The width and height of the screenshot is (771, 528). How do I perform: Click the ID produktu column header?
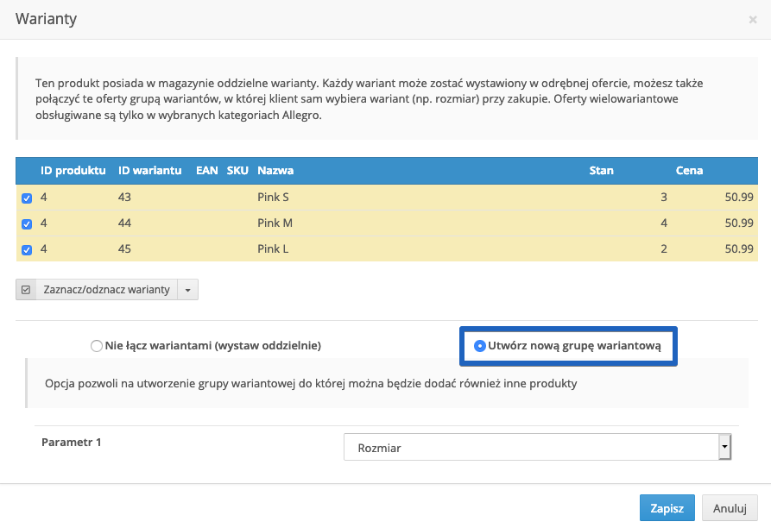[73, 170]
